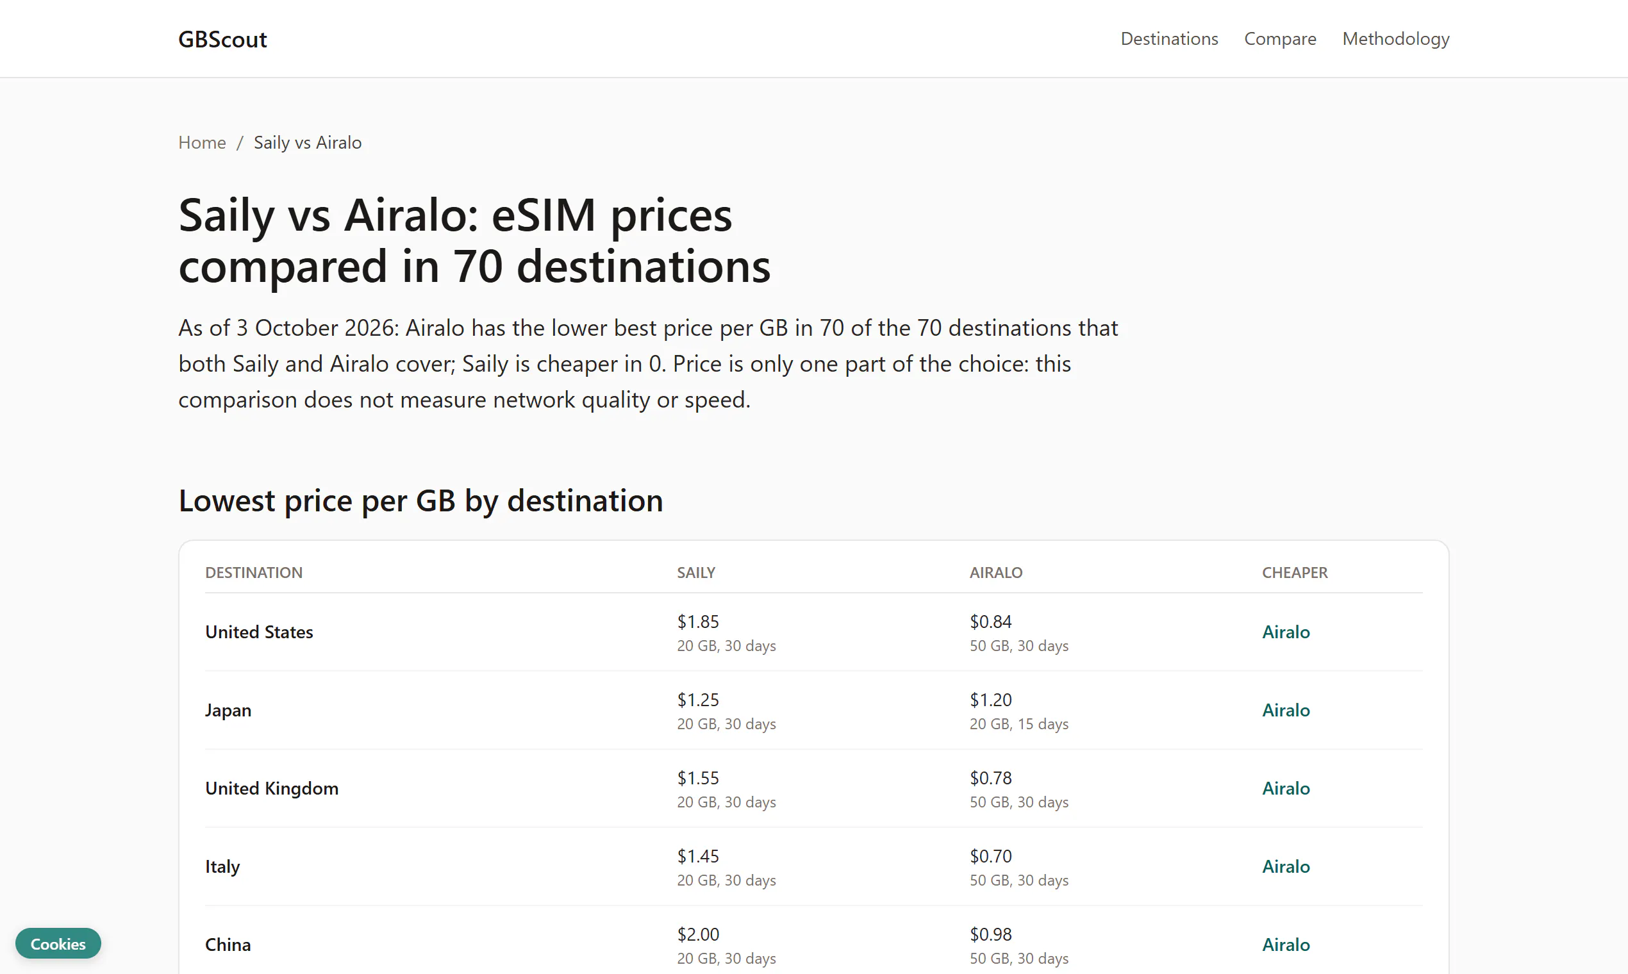The height and width of the screenshot is (974, 1628).
Task: Click Airalo link in United Kingdom row
Action: (x=1285, y=788)
